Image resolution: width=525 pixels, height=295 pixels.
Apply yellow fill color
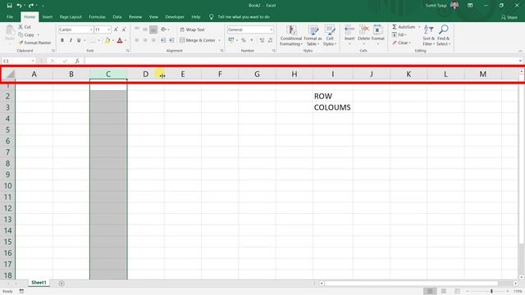107,40
